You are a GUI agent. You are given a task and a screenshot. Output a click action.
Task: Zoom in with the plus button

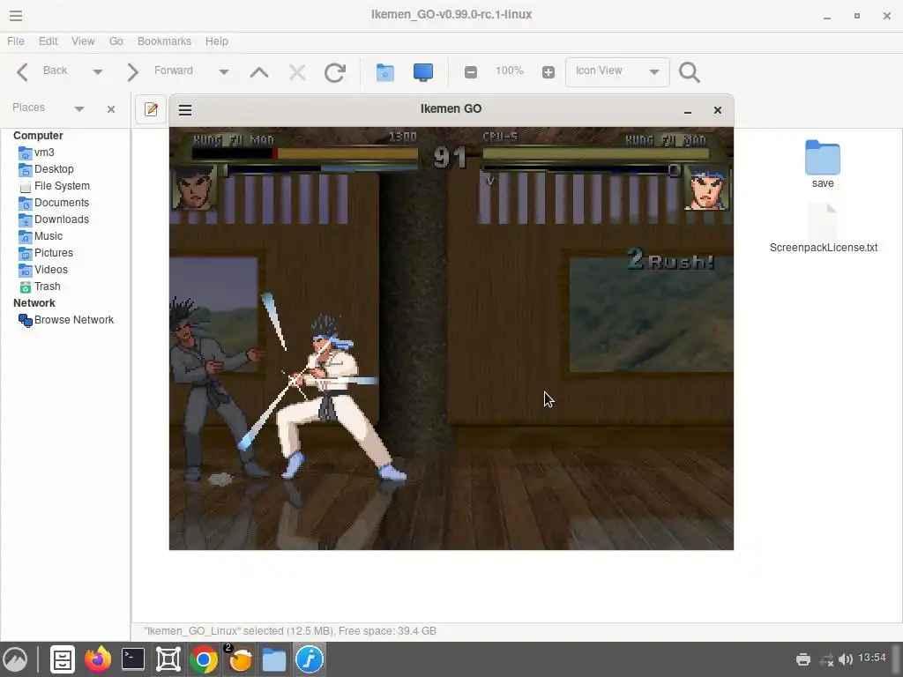click(549, 72)
